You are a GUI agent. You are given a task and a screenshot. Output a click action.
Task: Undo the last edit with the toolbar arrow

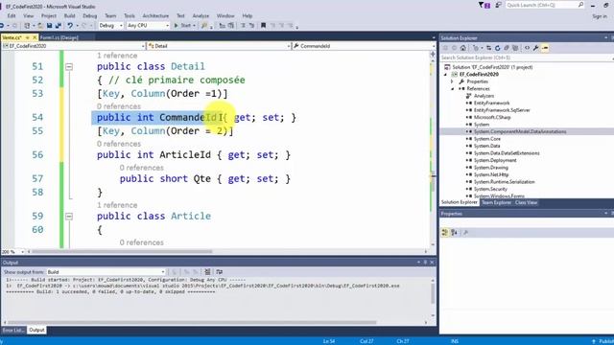[70, 26]
